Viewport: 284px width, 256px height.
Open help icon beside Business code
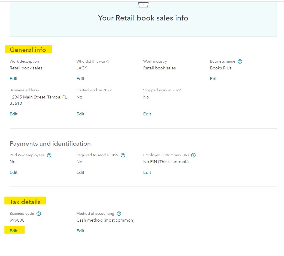(x=39, y=214)
